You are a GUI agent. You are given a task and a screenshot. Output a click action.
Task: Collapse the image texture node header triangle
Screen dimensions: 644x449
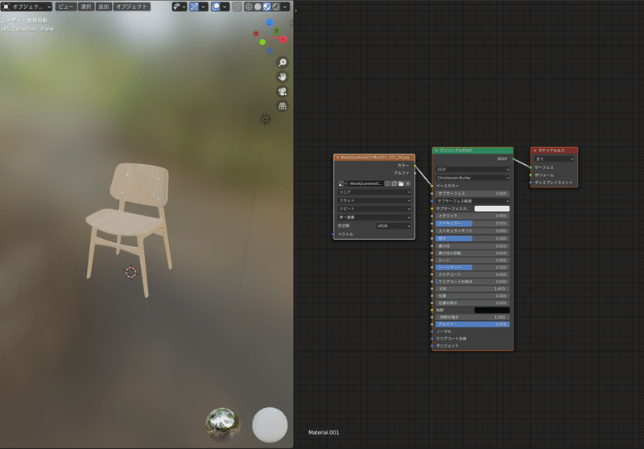coord(337,157)
